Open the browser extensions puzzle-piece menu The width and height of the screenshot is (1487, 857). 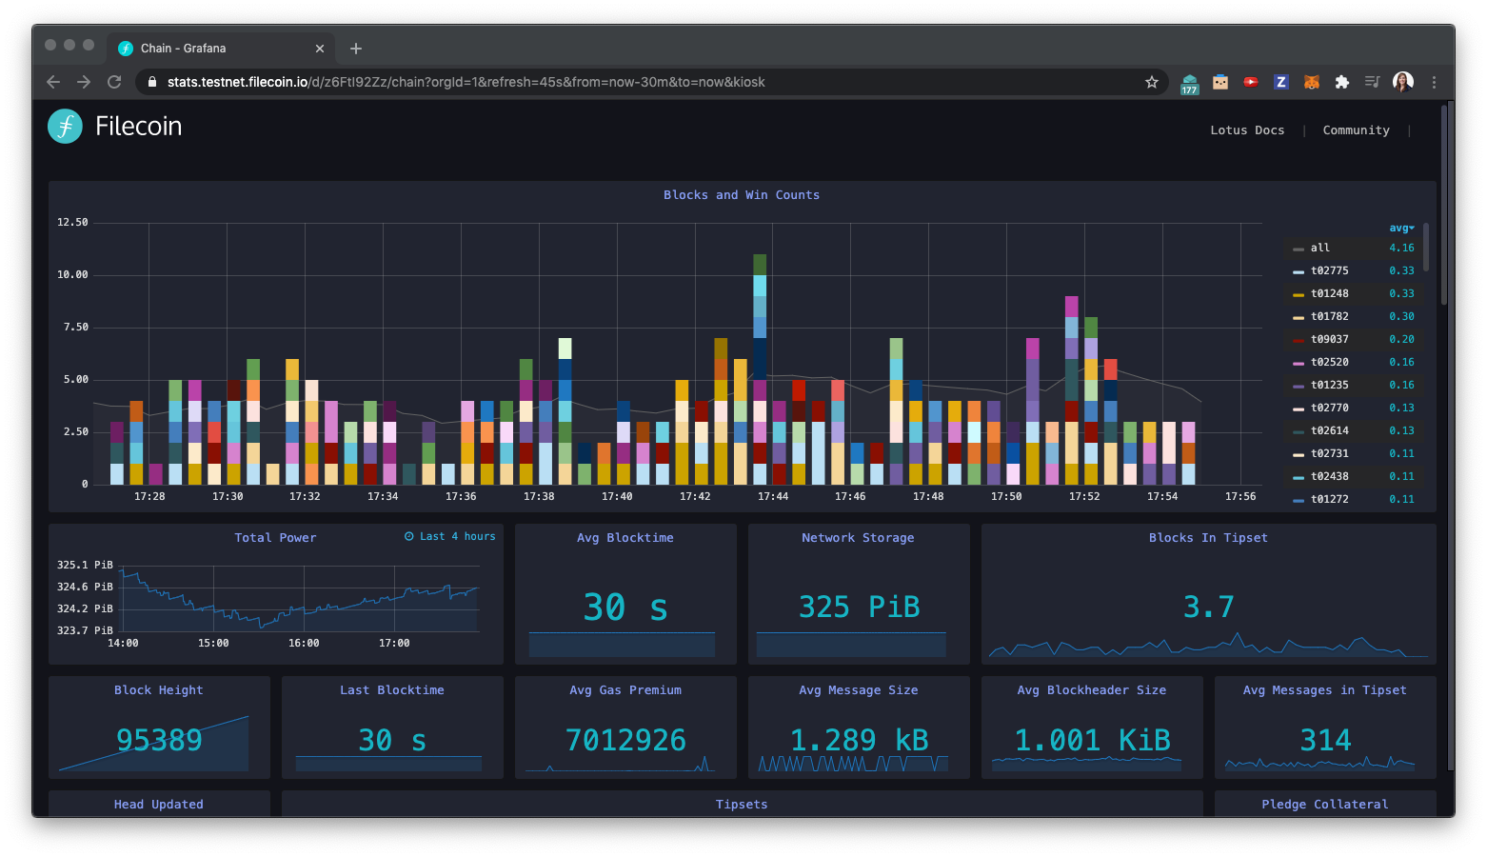pyautogui.click(x=1342, y=82)
